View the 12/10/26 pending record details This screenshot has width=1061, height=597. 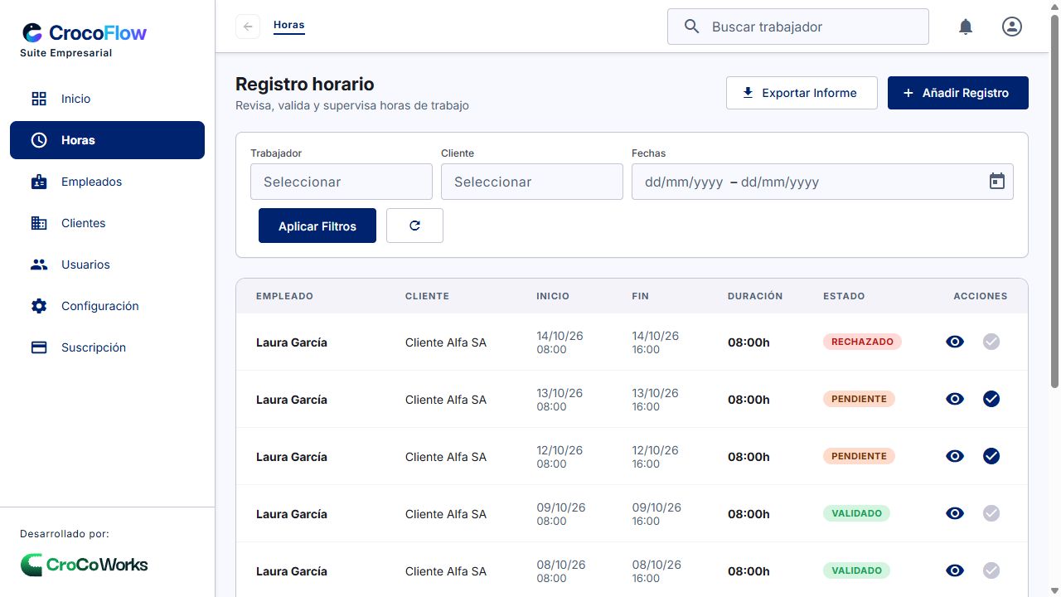tap(955, 456)
